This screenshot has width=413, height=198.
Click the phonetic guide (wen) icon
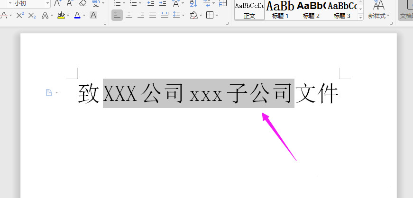96,3
